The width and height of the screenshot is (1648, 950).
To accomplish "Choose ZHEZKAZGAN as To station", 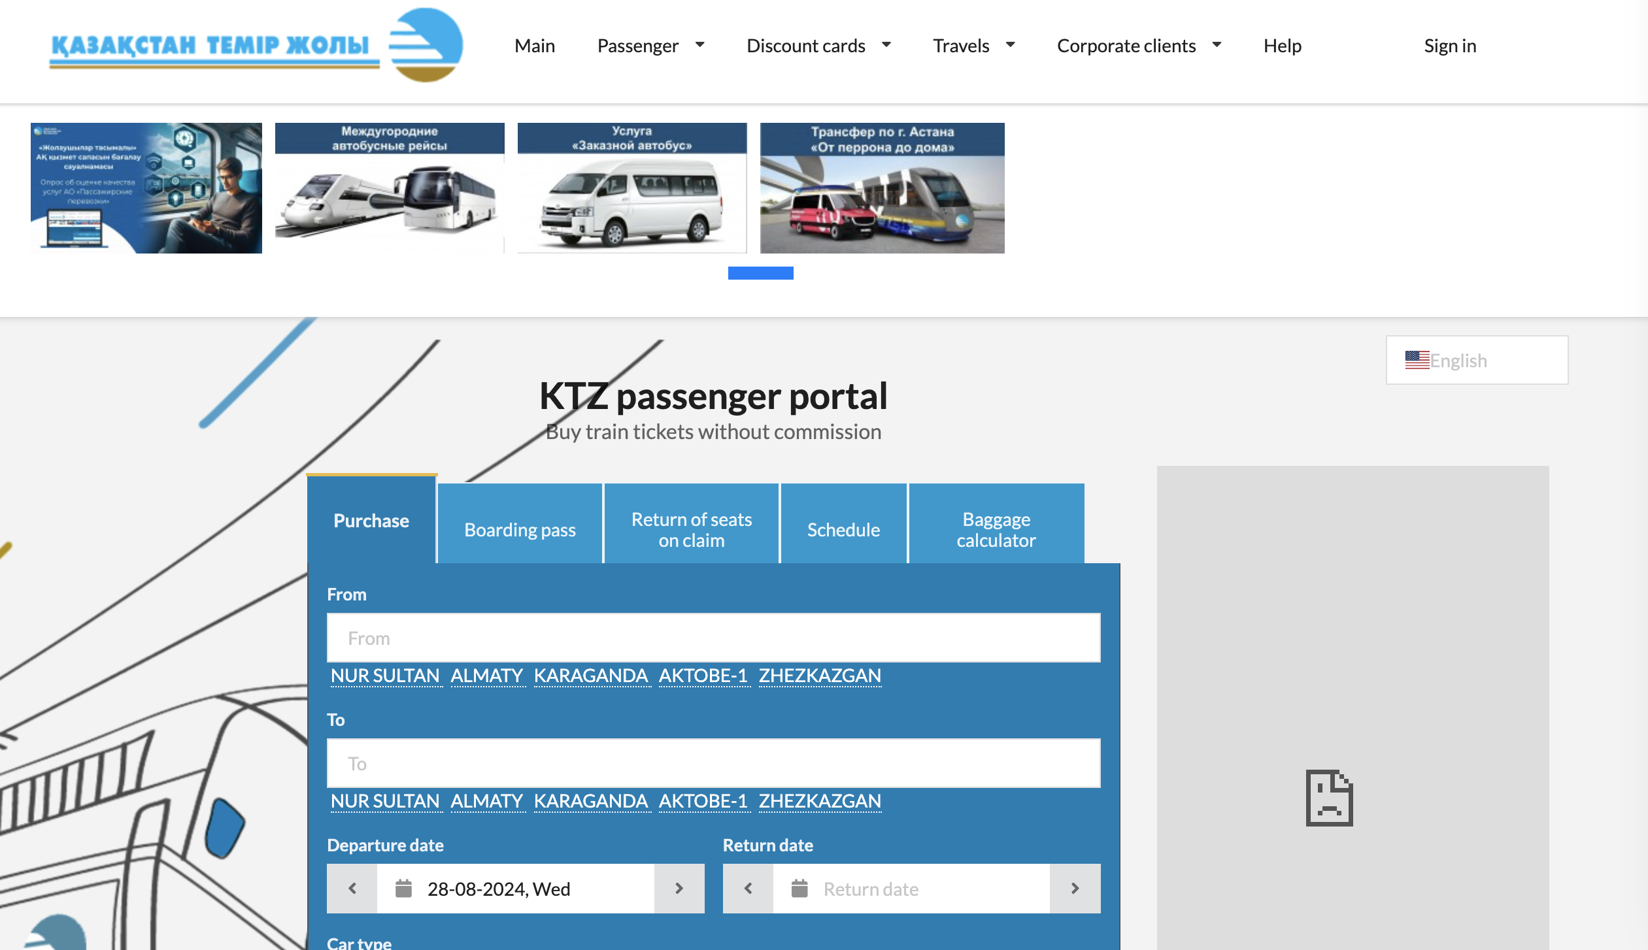I will (820, 801).
